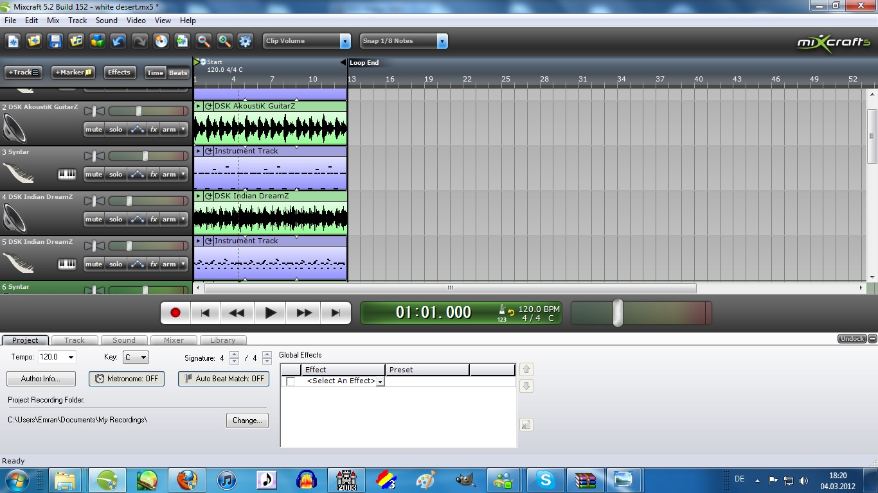Show automation lane on DSK AkoustiK GuitarZ track
The image size is (878, 493).
(x=137, y=129)
